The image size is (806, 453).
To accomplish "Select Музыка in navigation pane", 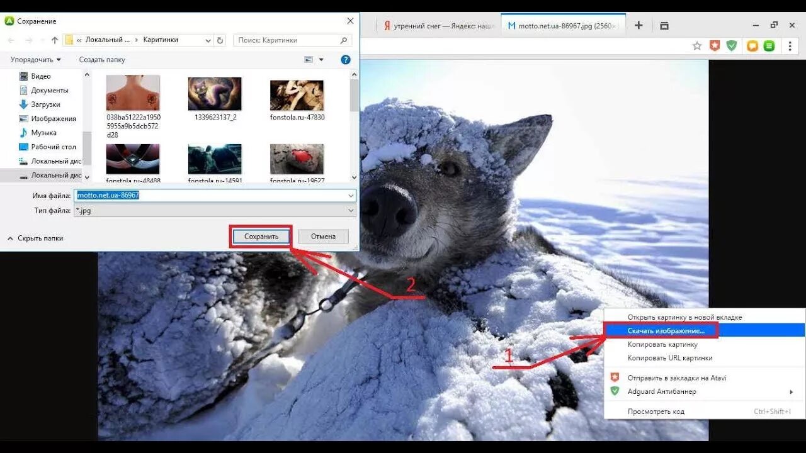I will [x=43, y=133].
